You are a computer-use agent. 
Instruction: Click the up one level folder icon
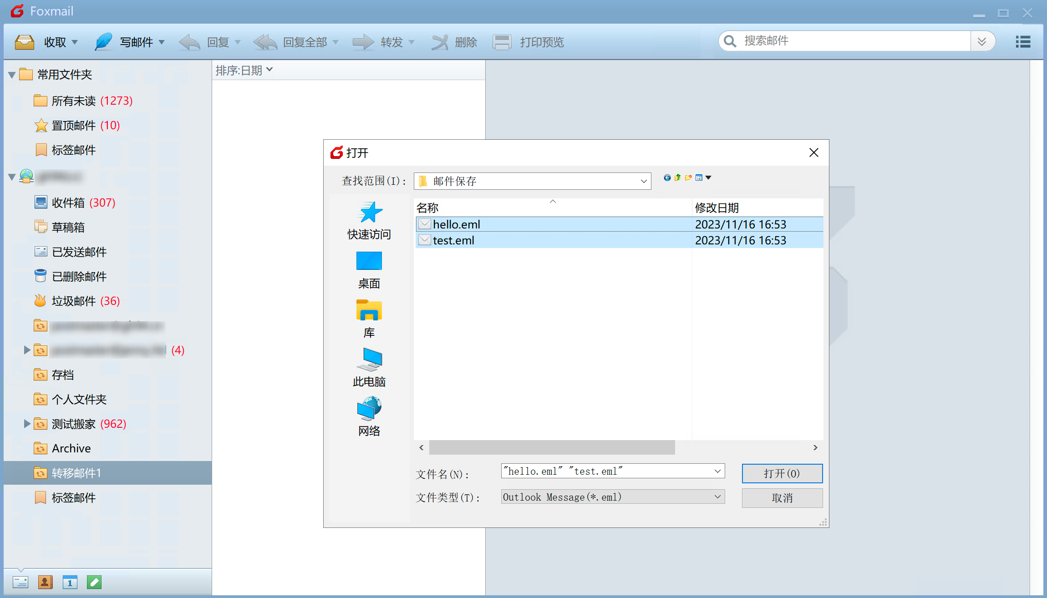(677, 178)
